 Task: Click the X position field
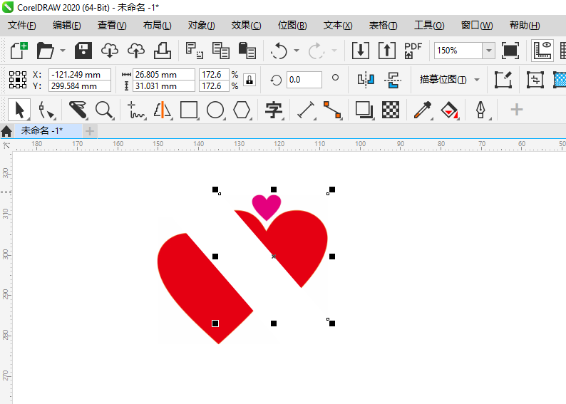[80, 74]
